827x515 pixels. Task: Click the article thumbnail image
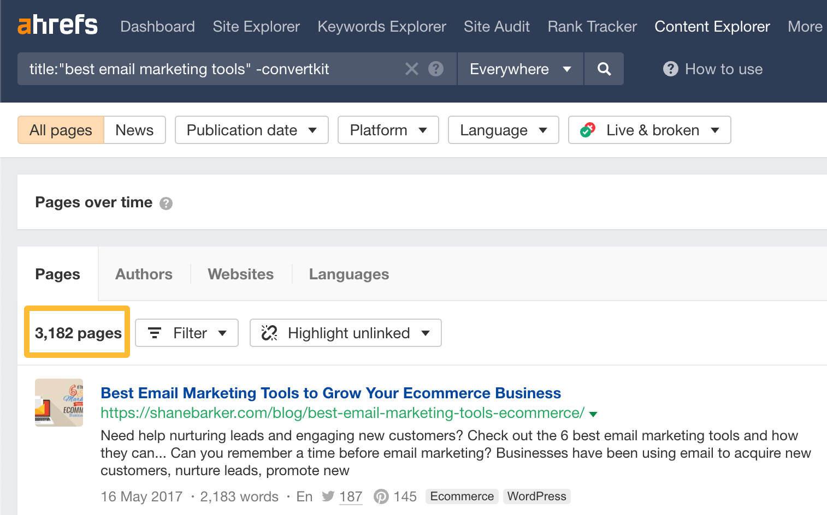point(58,402)
